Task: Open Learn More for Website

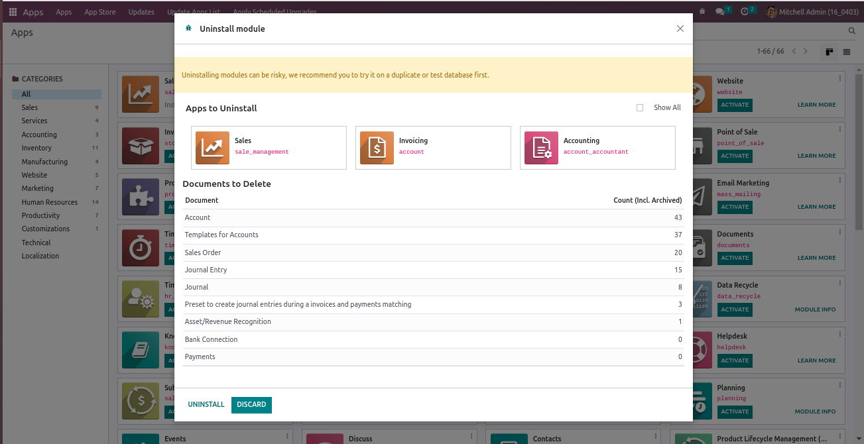Action: (816, 105)
